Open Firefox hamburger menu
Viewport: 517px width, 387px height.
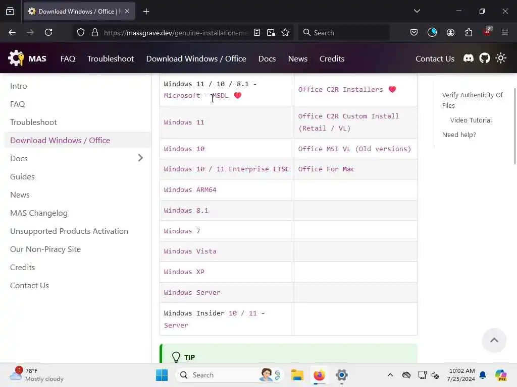click(505, 32)
